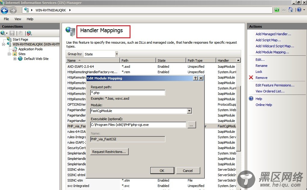Click the Sites folder icon
Viewport: 307px width, 190px height.
[x=15, y=54]
